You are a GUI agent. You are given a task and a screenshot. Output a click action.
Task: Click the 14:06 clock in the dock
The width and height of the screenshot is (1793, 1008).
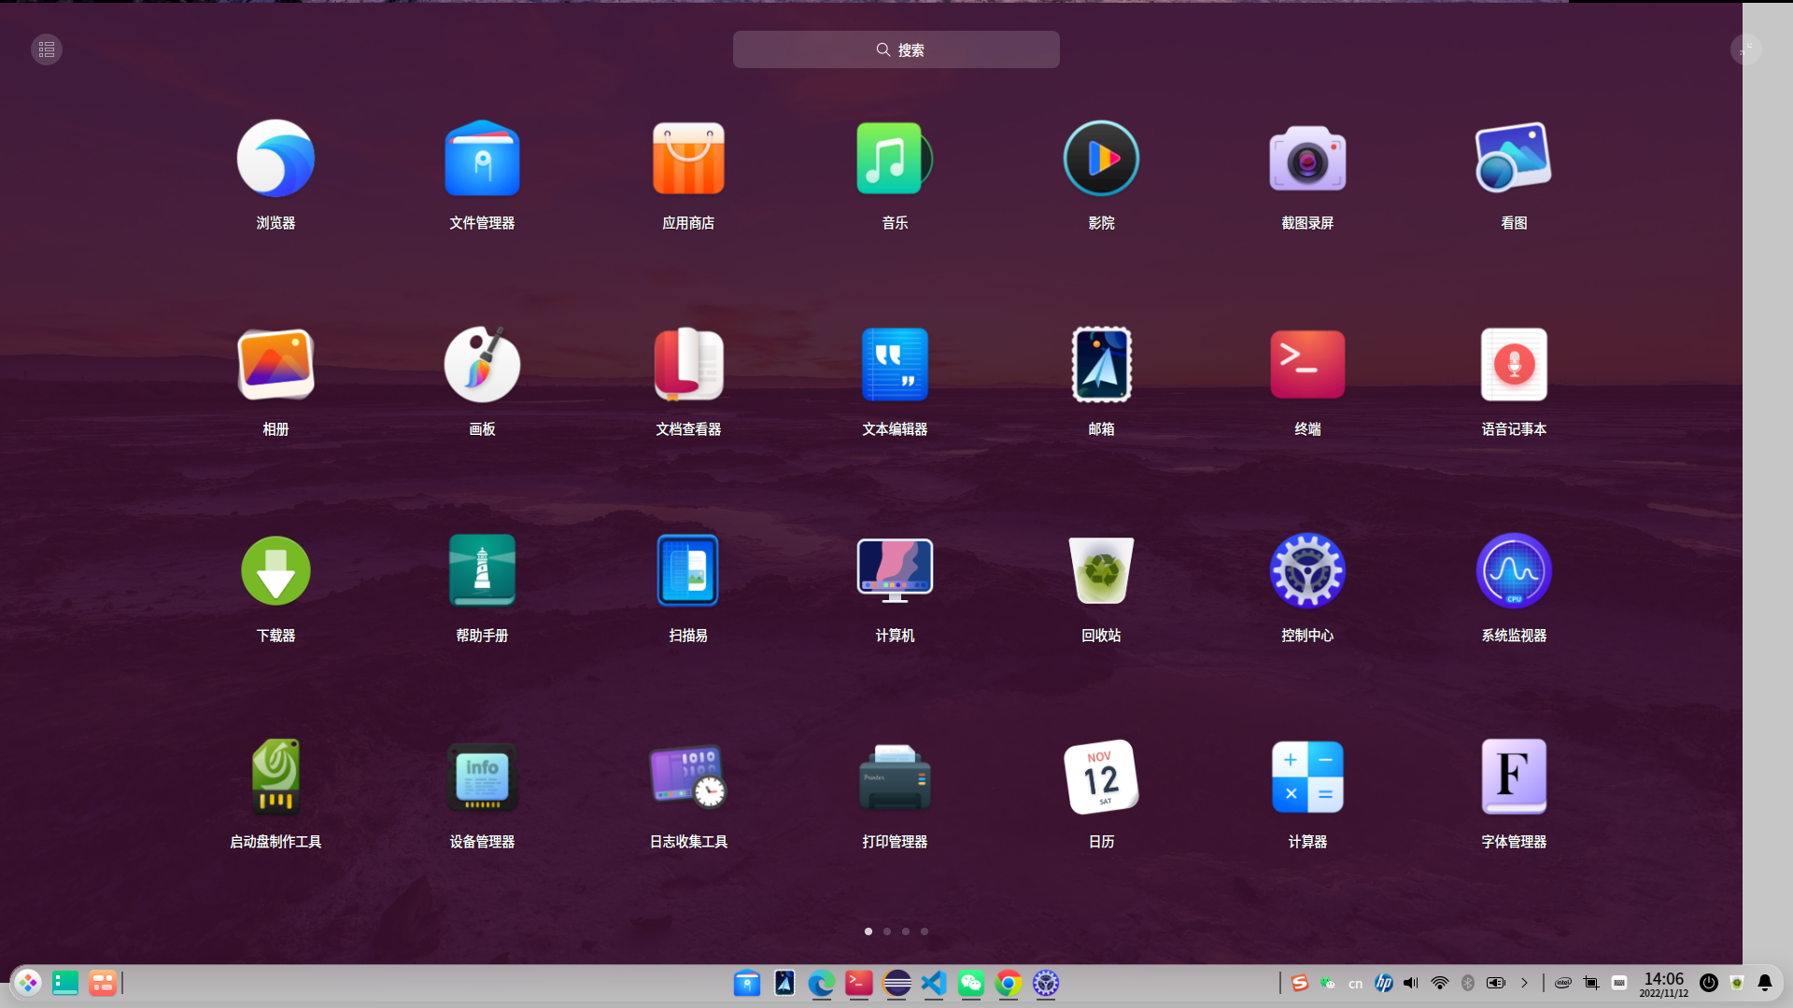[x=1663, y=983]
